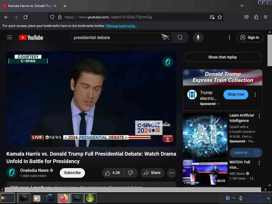
Task: Subscribe to Oneindia News
Action: [72, 173]
